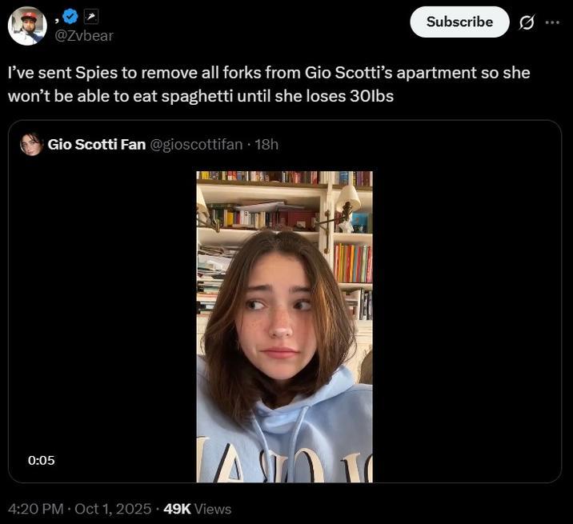Click the 49K Views count

point(197,509)
